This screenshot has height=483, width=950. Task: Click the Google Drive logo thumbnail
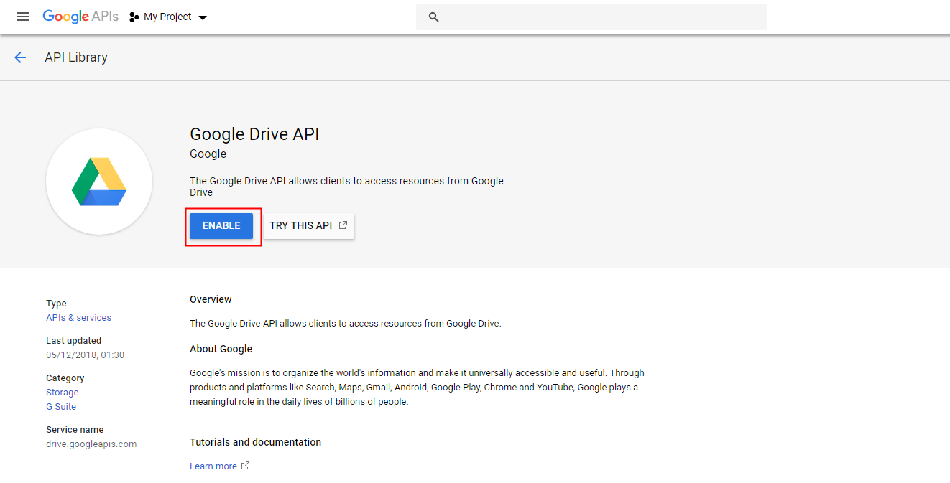[99, 182]
